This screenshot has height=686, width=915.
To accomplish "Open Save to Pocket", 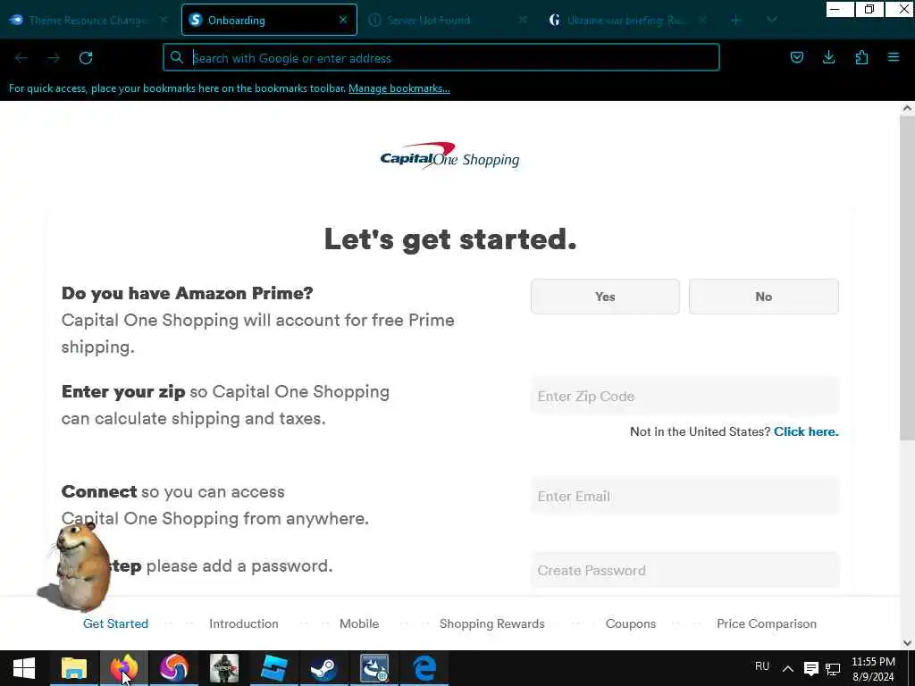I will point(796,57).
